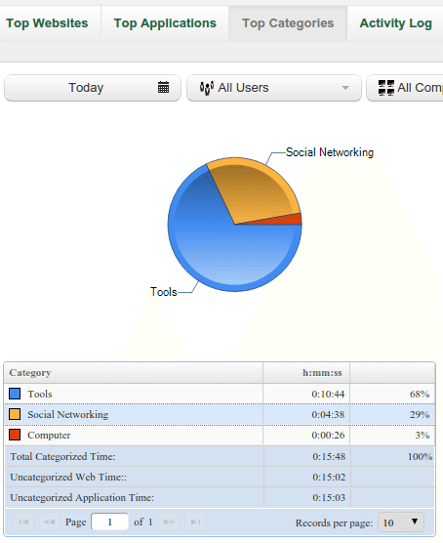Open the Activity Log tab
443x543 pixels.
(x=395, y=23)
